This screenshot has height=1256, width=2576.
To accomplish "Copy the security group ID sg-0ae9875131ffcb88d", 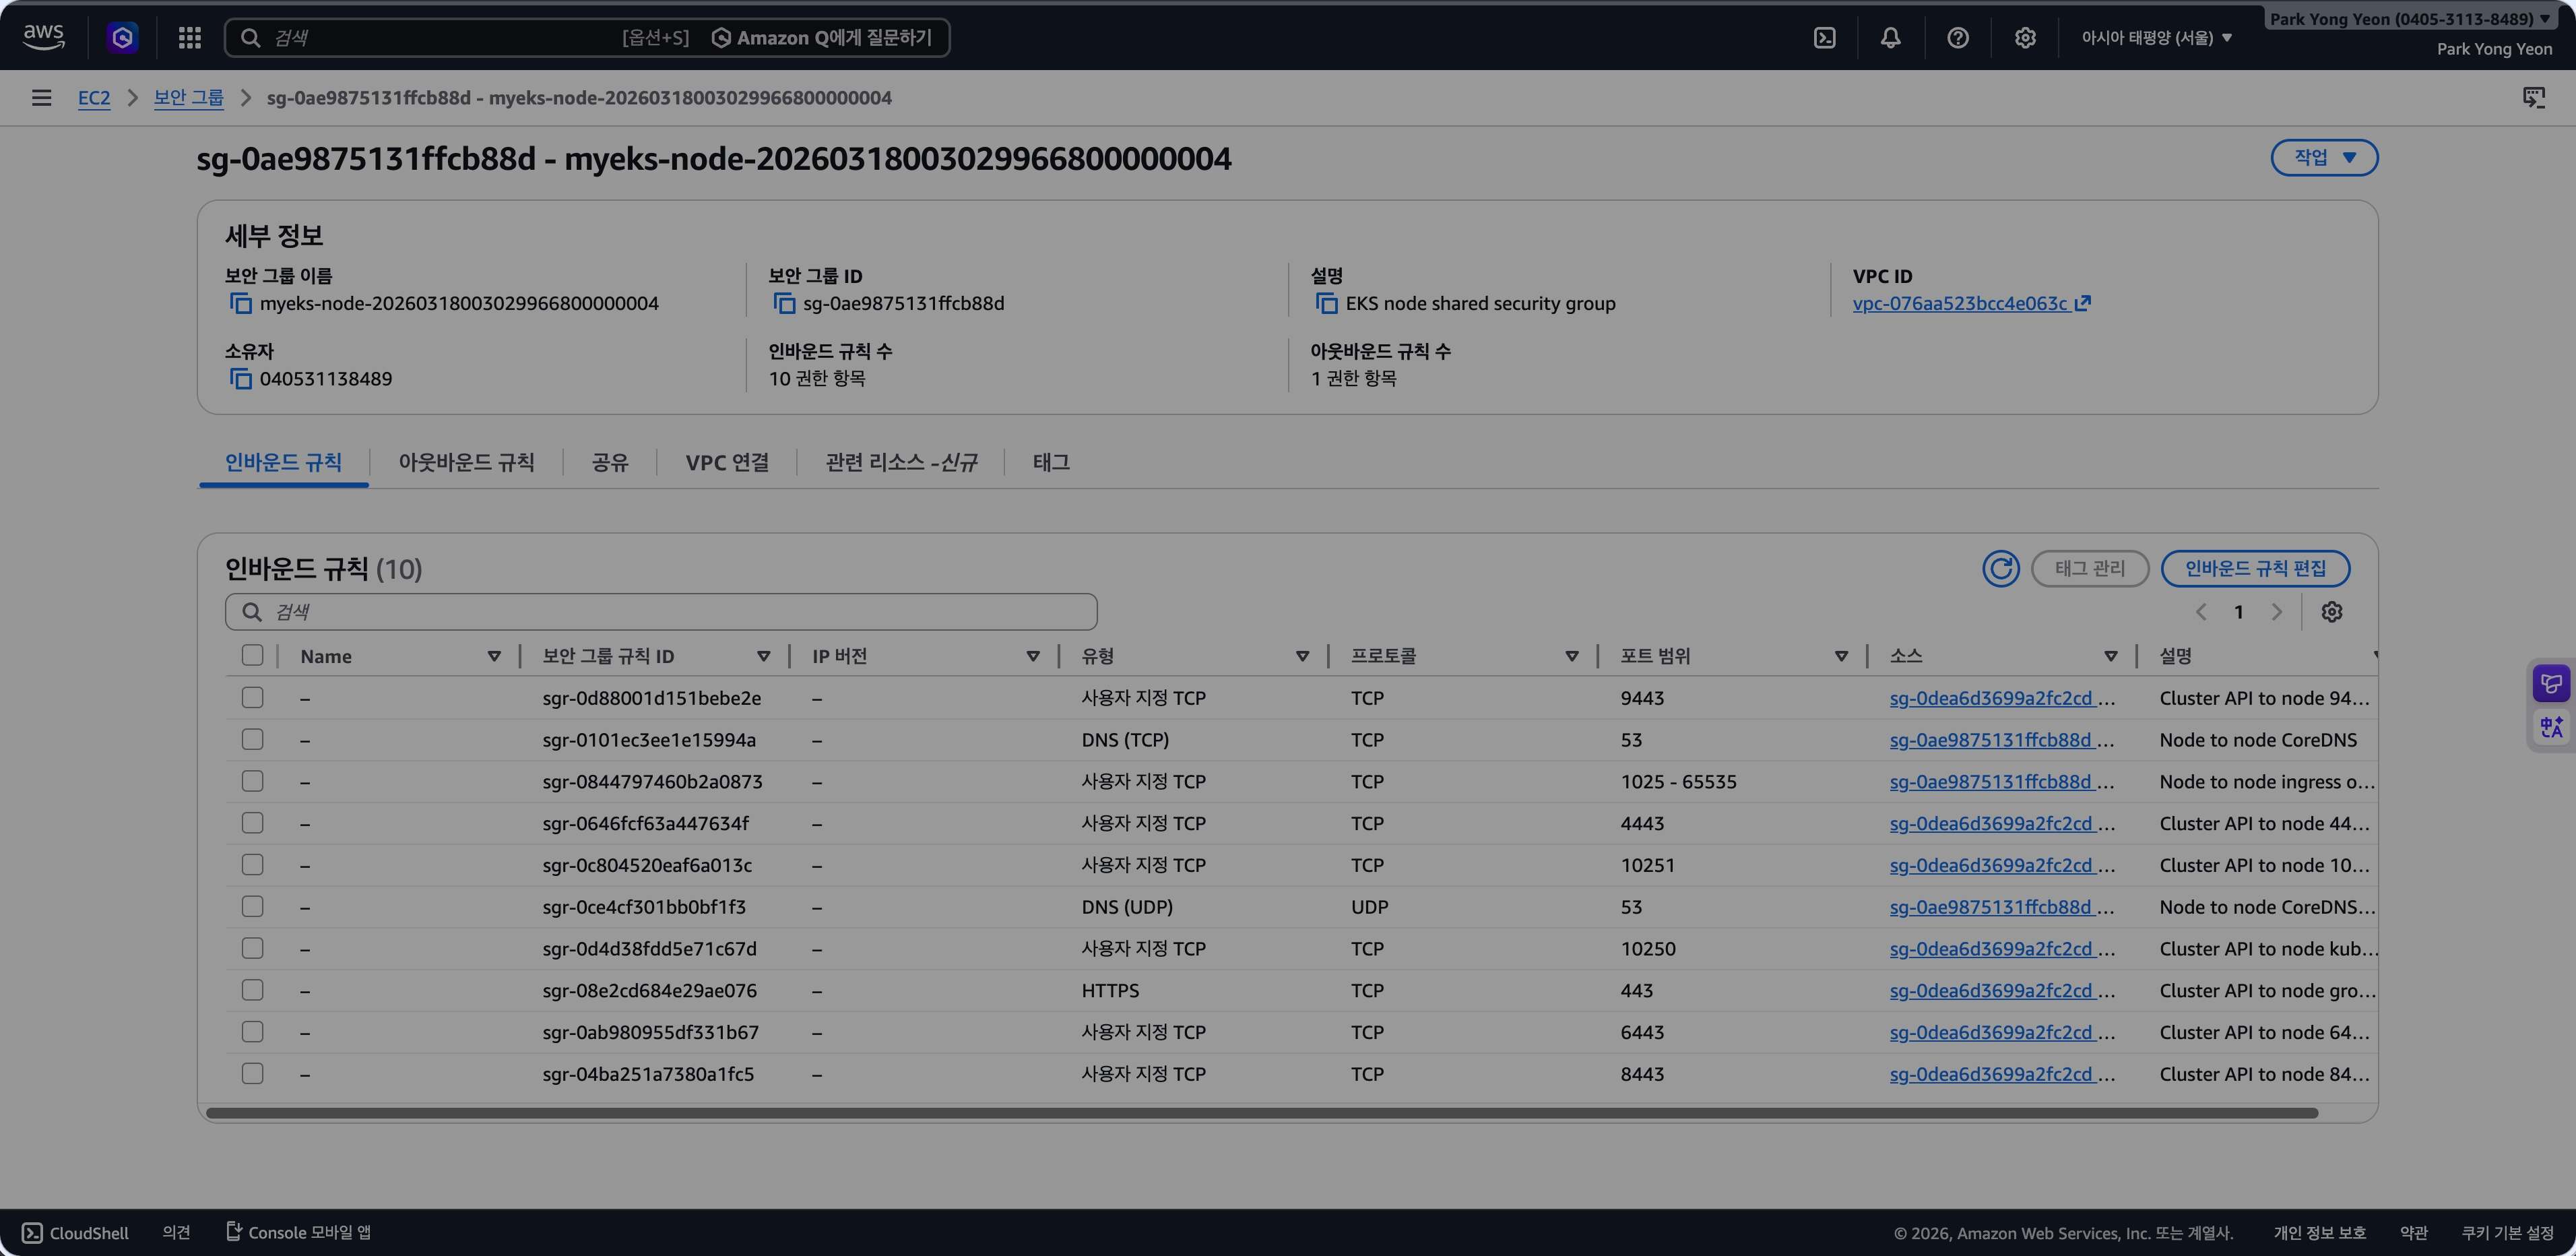I will click(784, 304).
